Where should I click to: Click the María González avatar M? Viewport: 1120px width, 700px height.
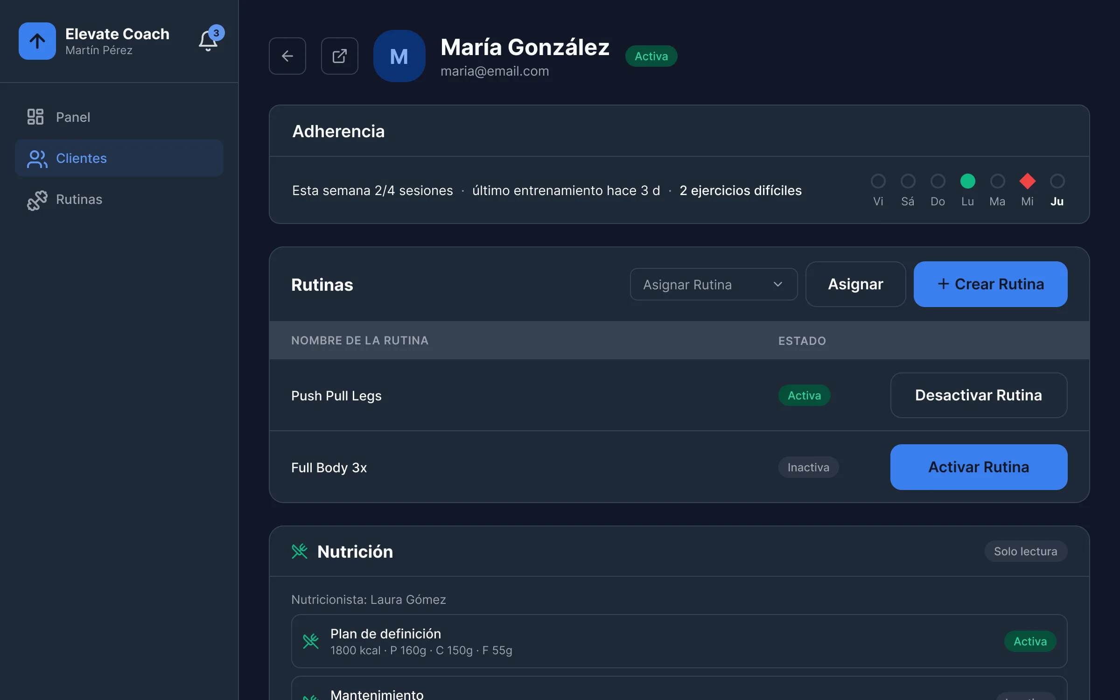399,56
